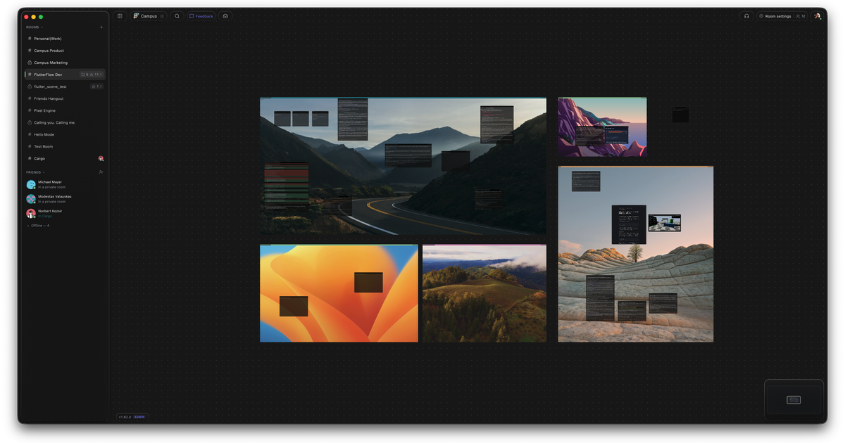Select the orange Ventura wallpaper screen
Image resolution: width=845 pixels, height=443 pixels.
(339, 293)
